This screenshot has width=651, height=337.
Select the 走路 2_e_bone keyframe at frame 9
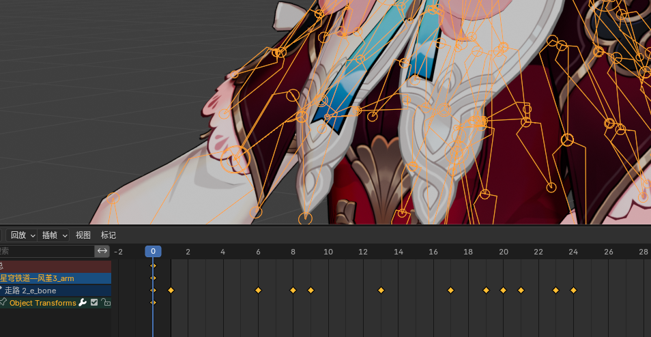[x=310, y=290]
